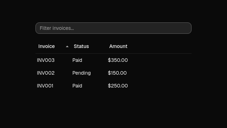Sort by the Invoice column header

[46, 46]
